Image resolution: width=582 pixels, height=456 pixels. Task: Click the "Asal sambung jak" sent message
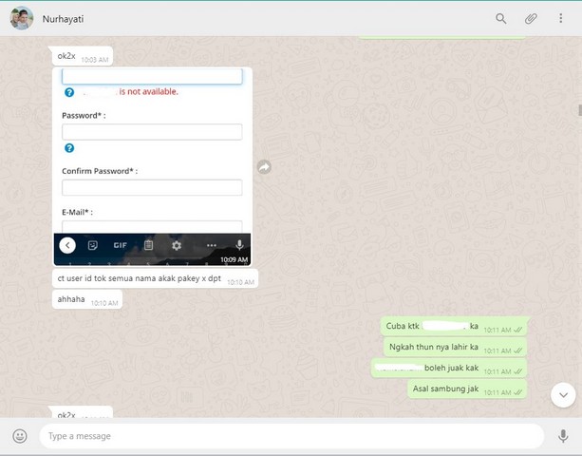tap(445, 388)
